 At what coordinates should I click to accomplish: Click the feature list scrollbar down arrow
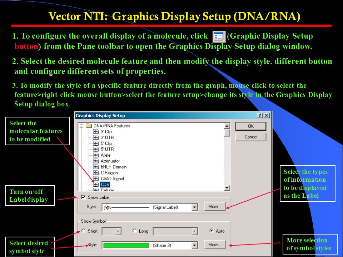point(227,188)
